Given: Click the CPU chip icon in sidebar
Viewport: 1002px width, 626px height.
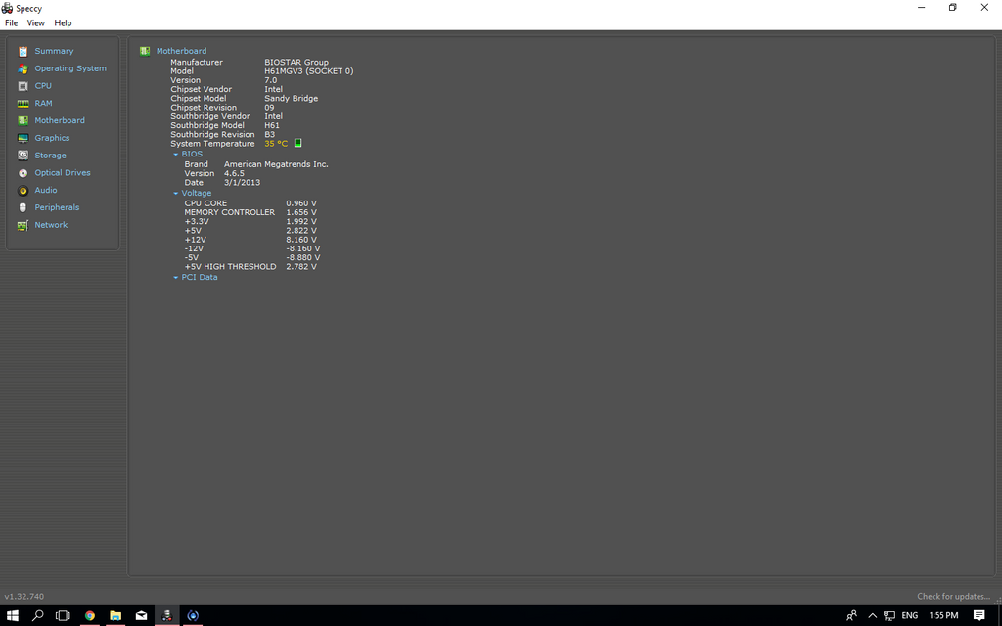Looking at the screenshot, I should click(23, 86).
